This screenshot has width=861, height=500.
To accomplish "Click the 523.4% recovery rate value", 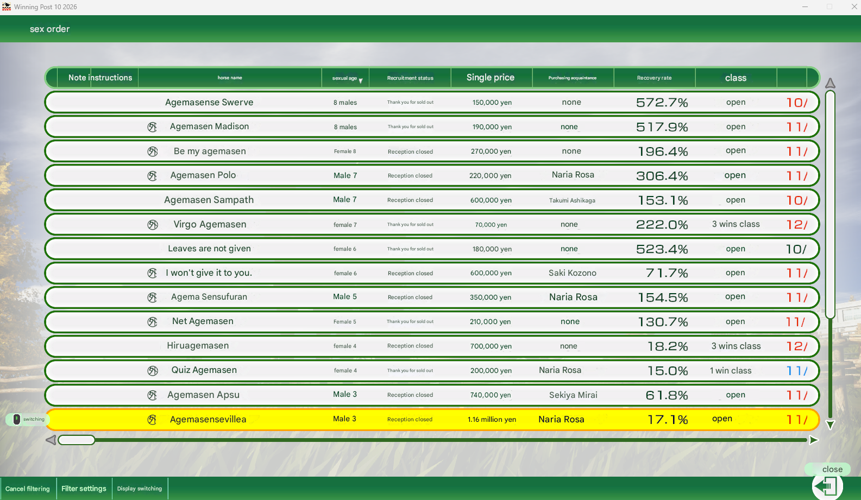I will coord(662,249).
